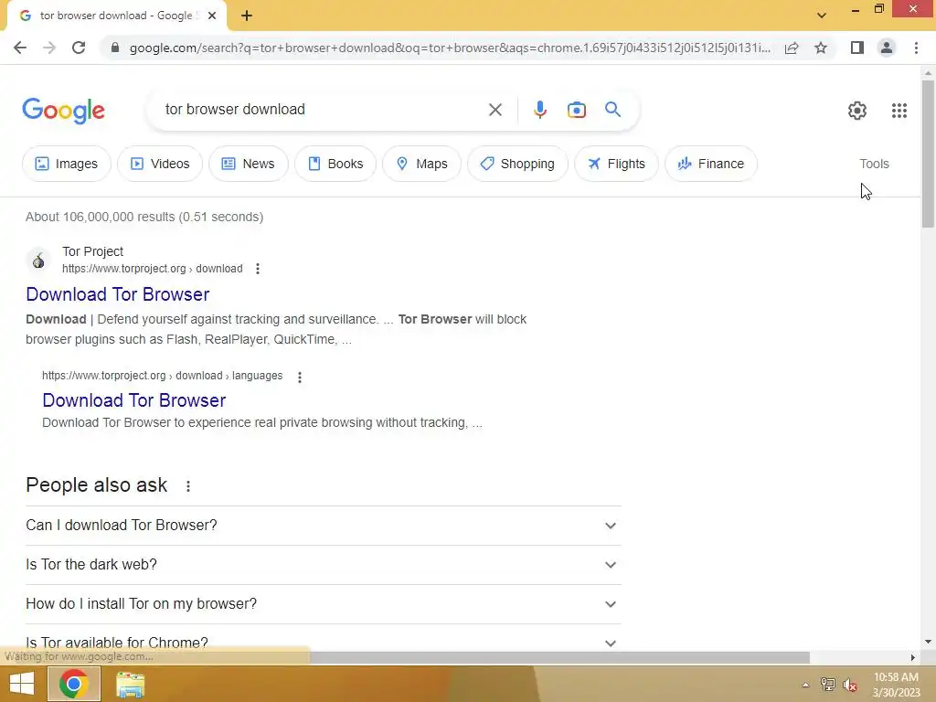Click the horizontal scrollbar right arrow
The height and width of the screenshot is (702, 936).
(x=913, y=657)
